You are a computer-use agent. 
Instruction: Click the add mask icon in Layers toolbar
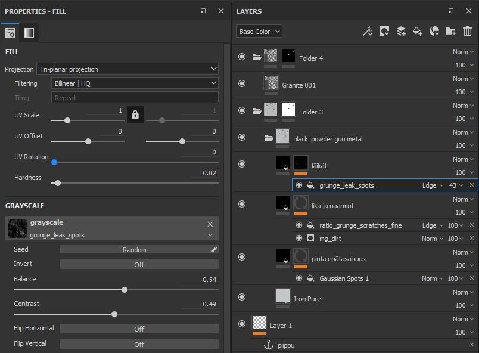[384, 31]
